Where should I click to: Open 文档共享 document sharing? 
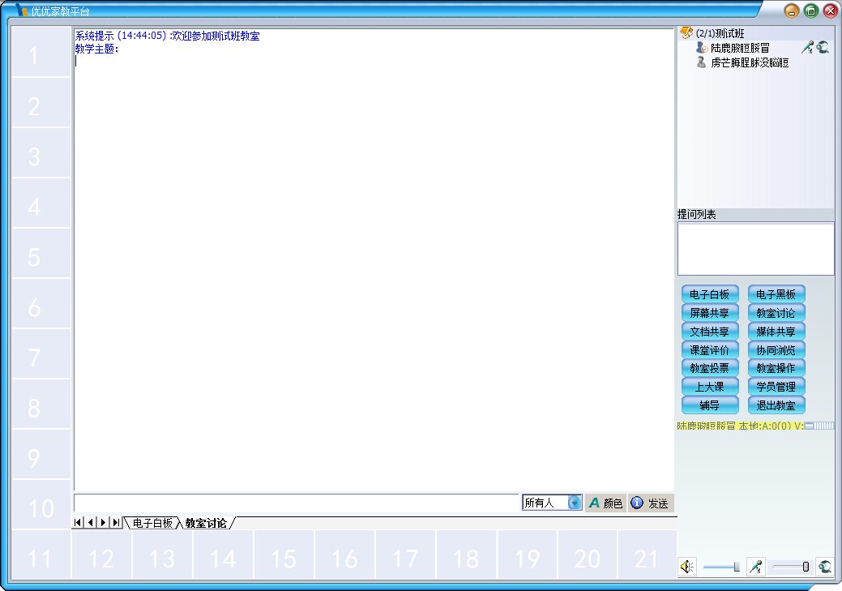(710, 332)
